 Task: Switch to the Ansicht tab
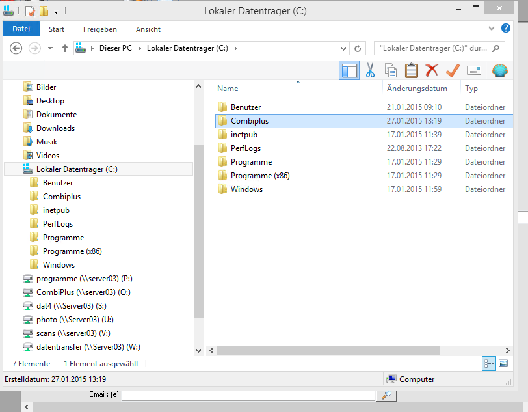(148, 29)
